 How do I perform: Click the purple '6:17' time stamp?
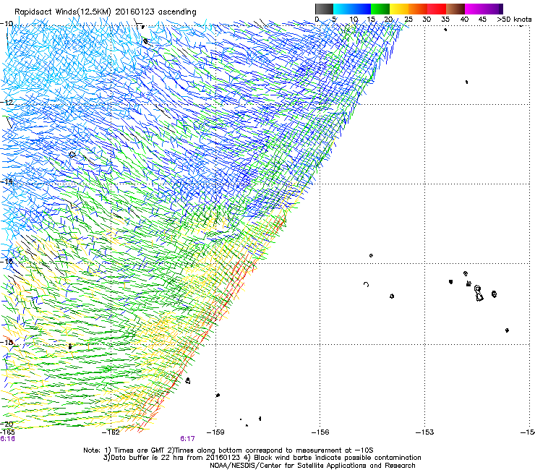pyautogui.click(x=188, y=439)
